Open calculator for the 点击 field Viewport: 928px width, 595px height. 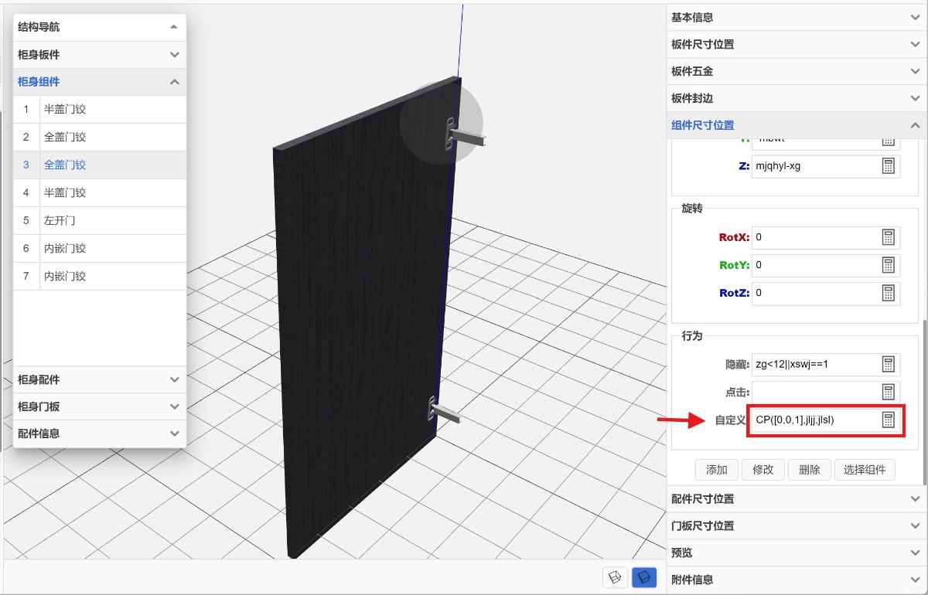[x=888, y=392]
